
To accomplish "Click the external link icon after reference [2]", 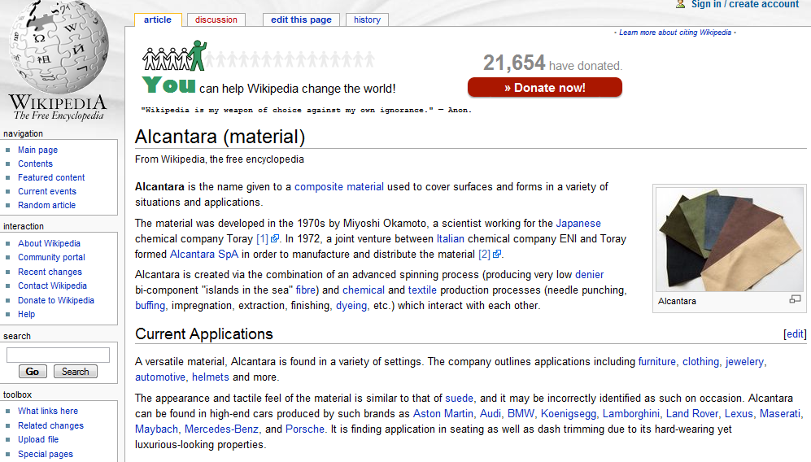I will [x=497, y=255].
